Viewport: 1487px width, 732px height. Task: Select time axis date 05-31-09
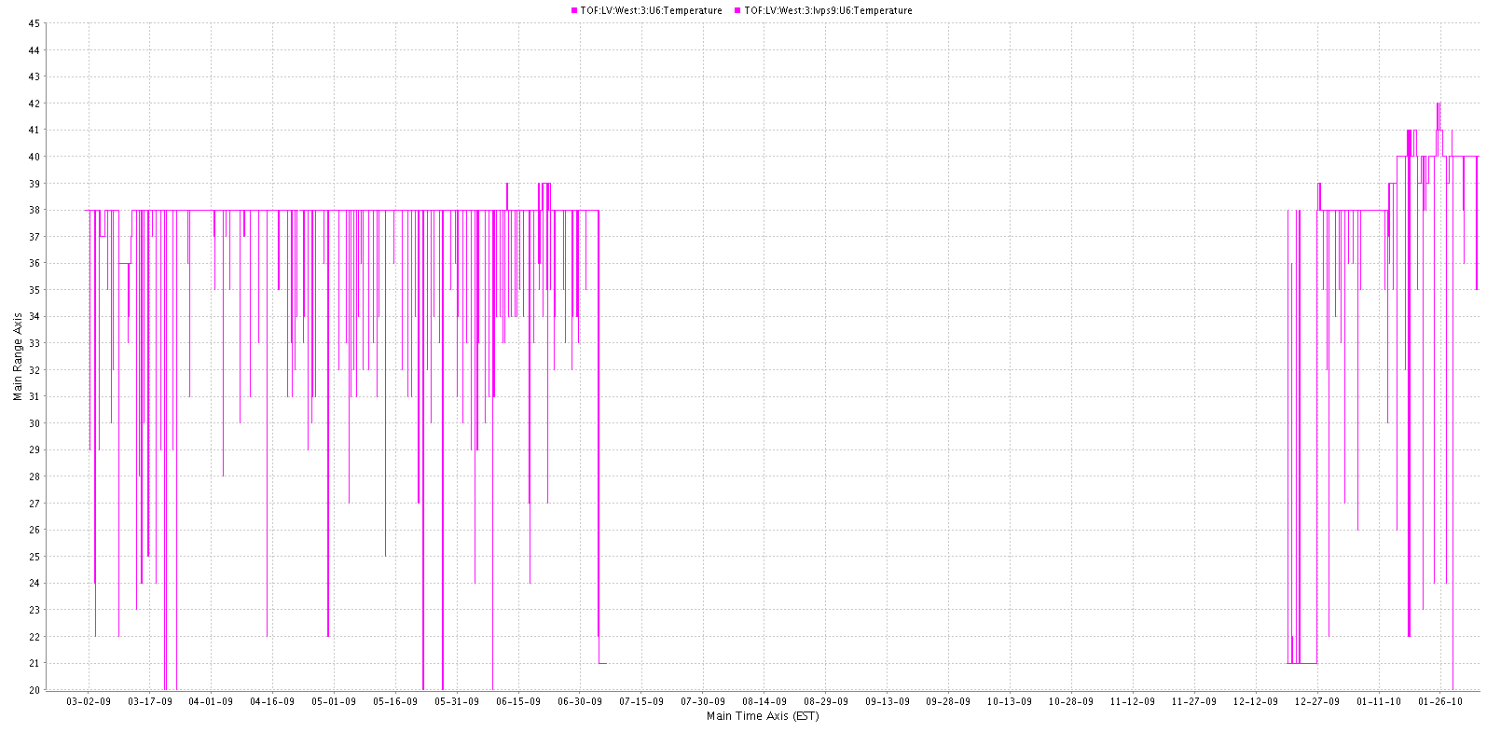click(x=457, y=702)
